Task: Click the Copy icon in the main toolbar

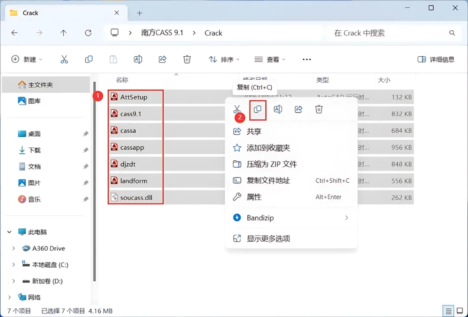Action: coord(89,59)
